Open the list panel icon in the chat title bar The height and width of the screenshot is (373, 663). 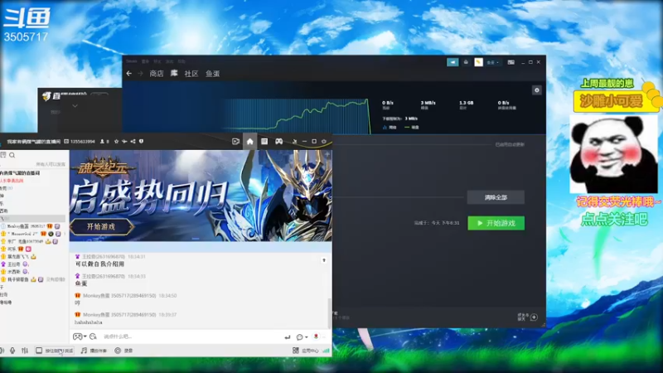264,142
